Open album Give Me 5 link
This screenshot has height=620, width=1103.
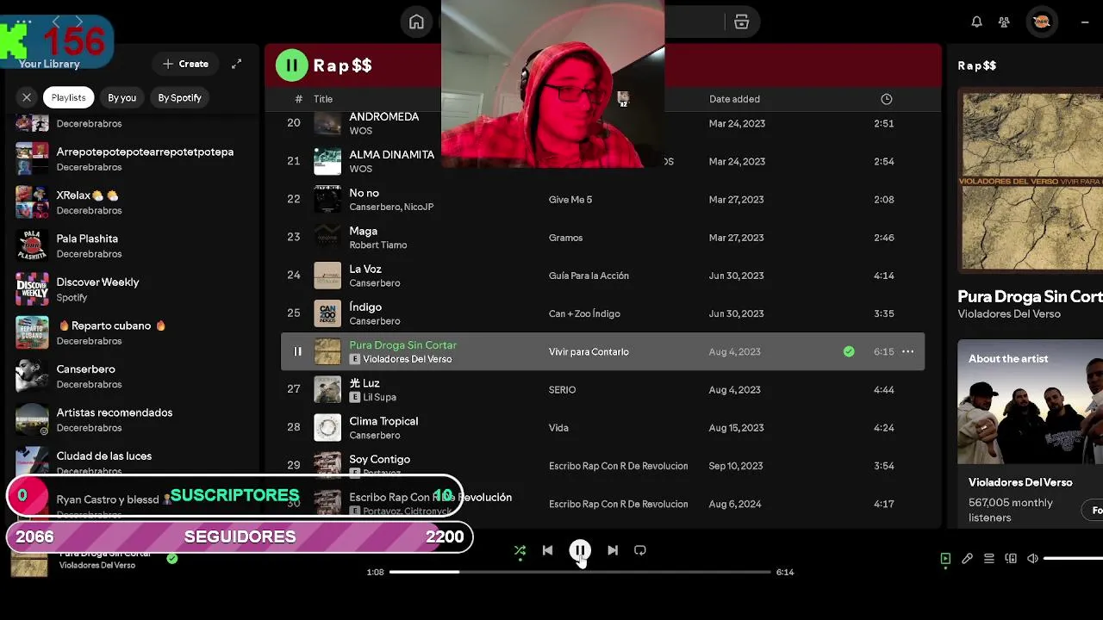(x=570, y=200)
